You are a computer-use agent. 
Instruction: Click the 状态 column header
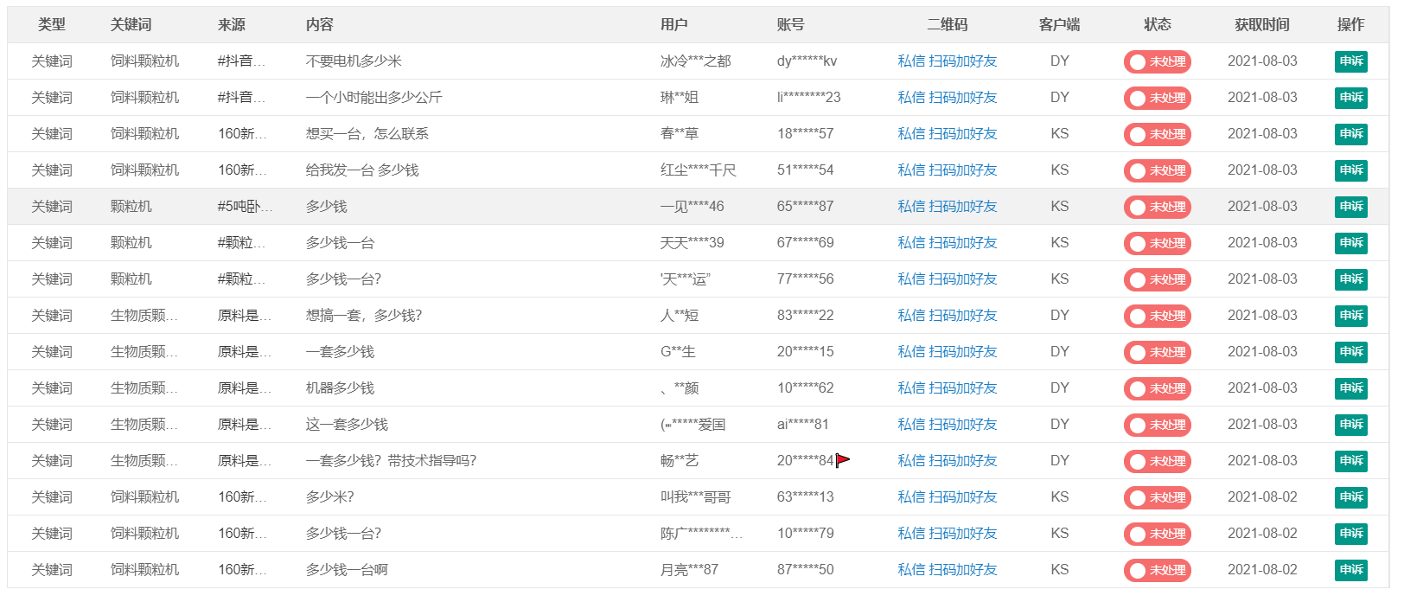click(1157, 25)
